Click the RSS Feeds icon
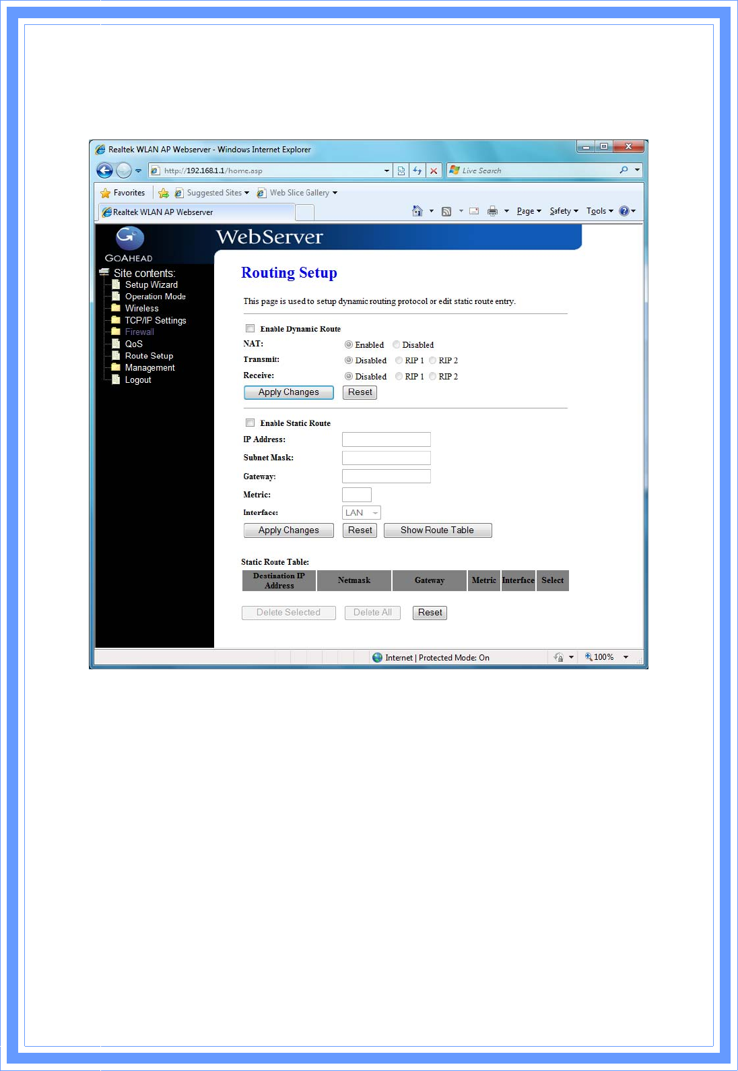 [x=446, y=211]
